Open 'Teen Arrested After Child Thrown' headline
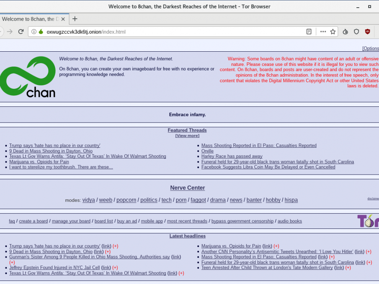The width and height of the screenshot is (379, 284). pyautogui.click(x=267, y=268)
